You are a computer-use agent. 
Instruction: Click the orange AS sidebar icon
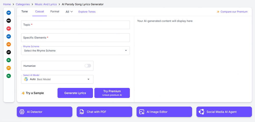pyautogui.click(x=9, y=44)
